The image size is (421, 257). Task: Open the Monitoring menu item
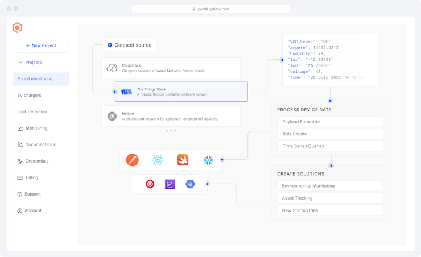[x=36, y=128]
